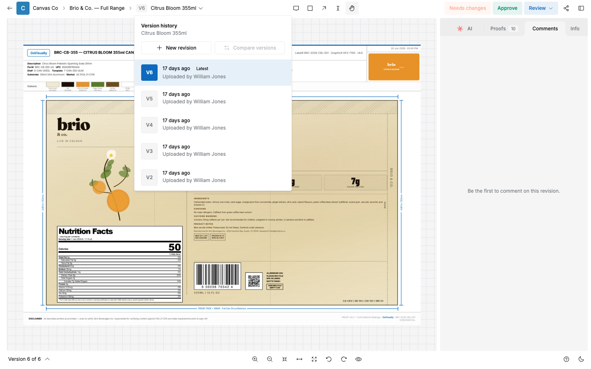This screenshot has height=369, width=591.
Task: Click the Sage Green colour swatch
Action: tap(98, 84)
